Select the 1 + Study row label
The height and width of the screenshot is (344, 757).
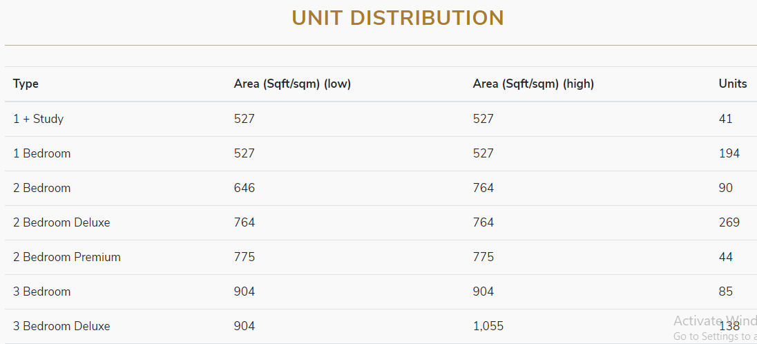coord(38,119)
